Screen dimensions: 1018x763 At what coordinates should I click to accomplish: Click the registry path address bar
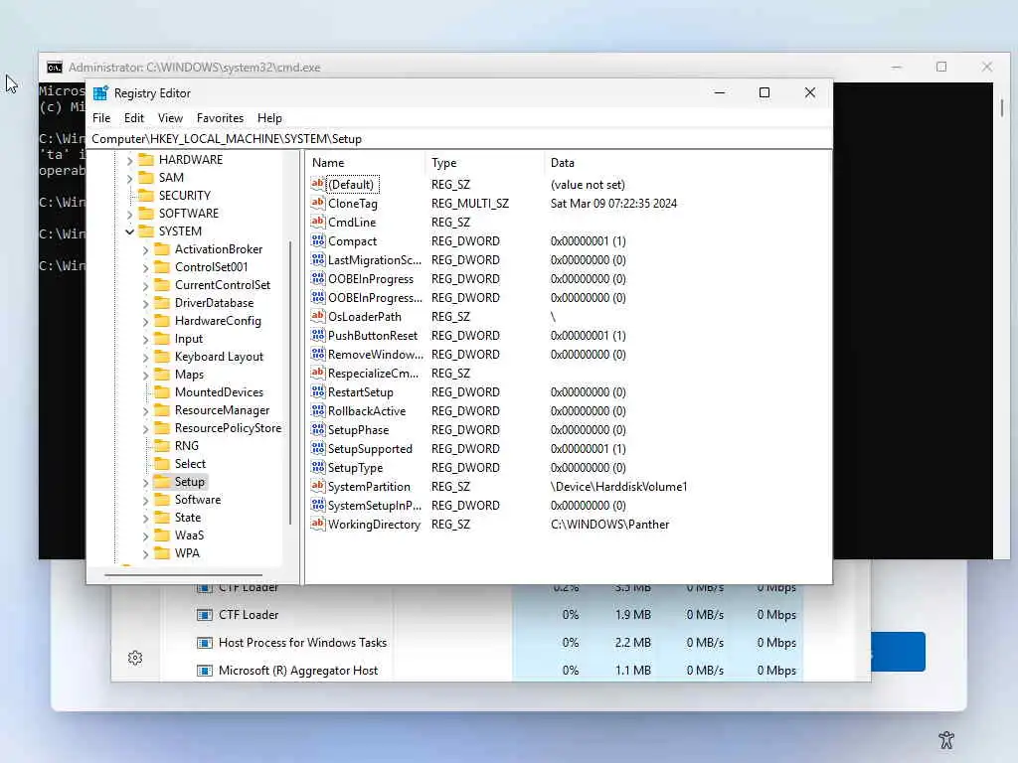[458, 139]
